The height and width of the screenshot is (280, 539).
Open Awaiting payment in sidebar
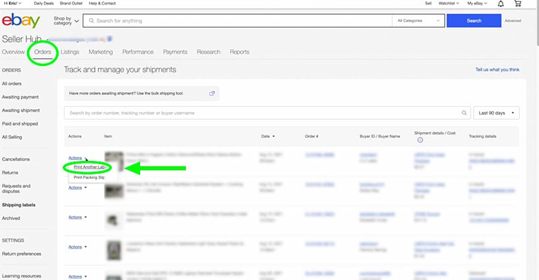[x=20, y=97]
